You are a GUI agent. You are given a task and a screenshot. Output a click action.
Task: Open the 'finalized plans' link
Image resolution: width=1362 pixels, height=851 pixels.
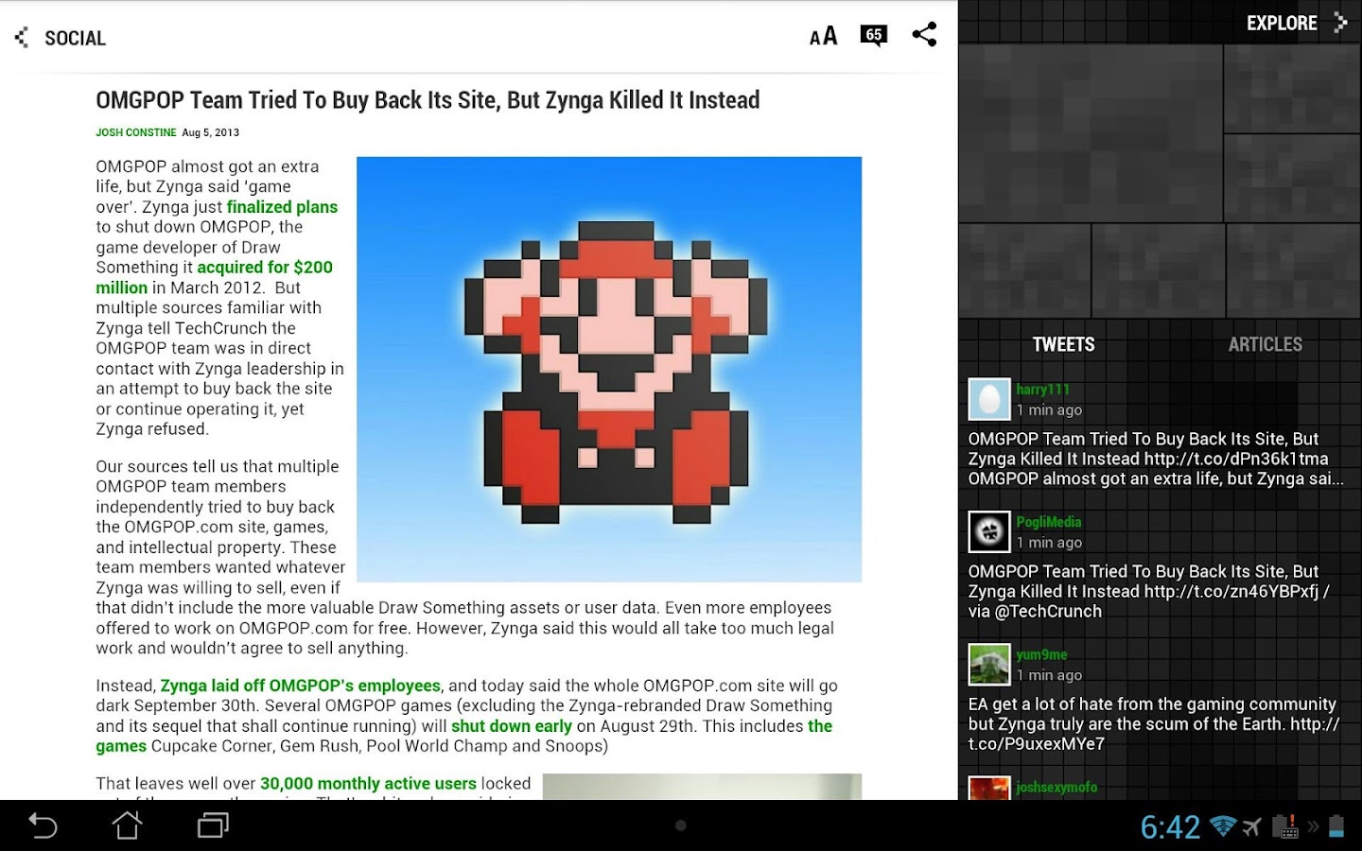tap(280, 206)
